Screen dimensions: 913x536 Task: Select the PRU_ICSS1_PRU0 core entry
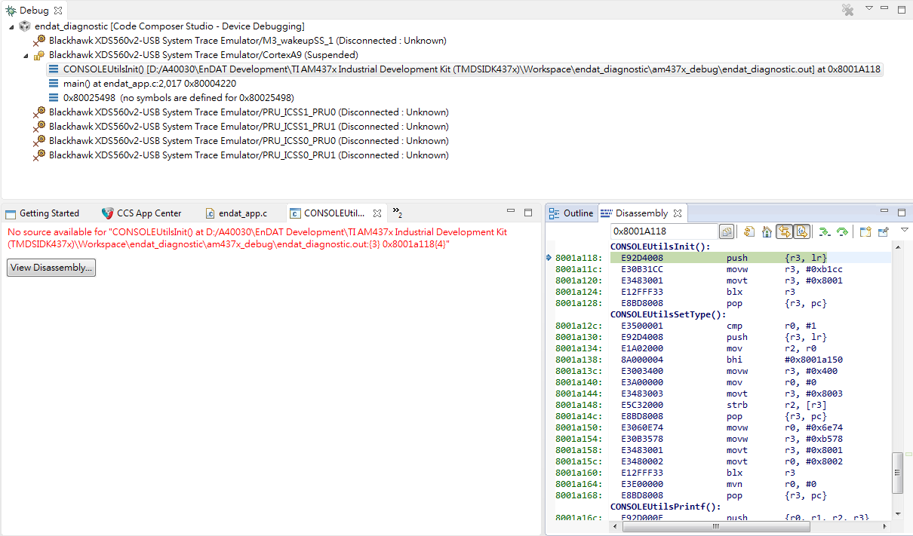tap(249, 112)
